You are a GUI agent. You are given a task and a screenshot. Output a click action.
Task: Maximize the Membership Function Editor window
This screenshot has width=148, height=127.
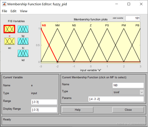point(129,4)
